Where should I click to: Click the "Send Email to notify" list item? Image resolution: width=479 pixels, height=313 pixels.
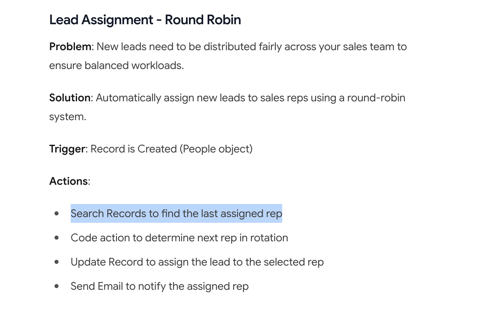point(159,286)
